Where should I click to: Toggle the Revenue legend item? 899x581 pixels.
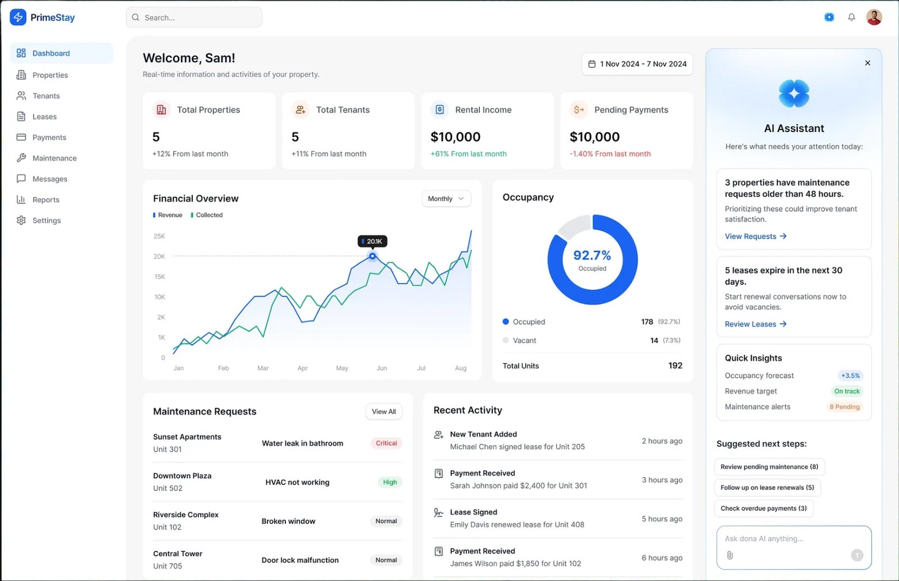click(168, 215)
